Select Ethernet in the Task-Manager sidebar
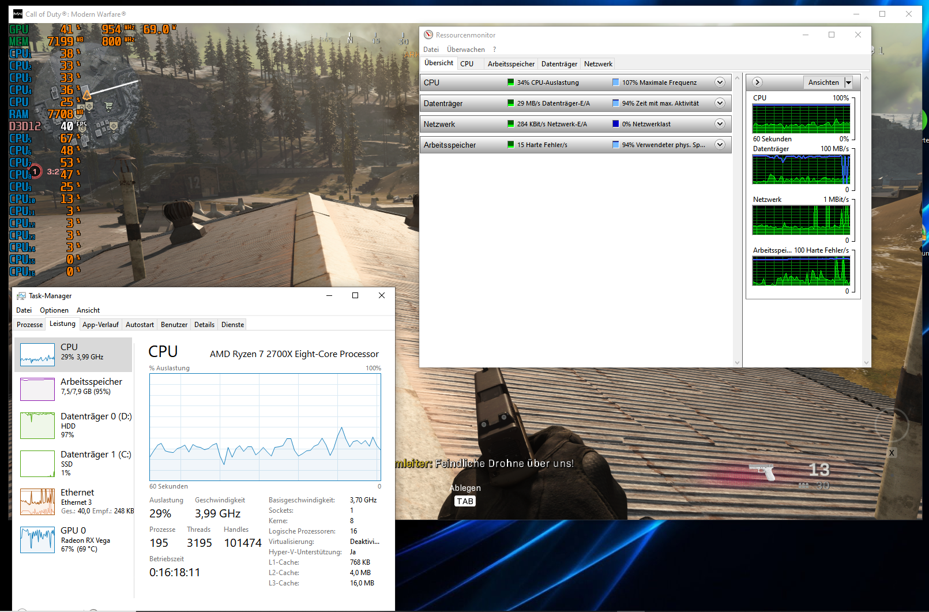Screen dimensions: 929x612 pyautogui.click(x=73, y=501)
